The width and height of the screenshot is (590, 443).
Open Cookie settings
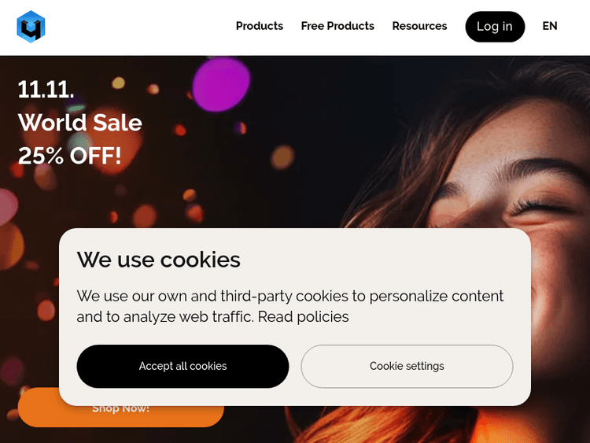pyautogui.click(x=407, y=366)
